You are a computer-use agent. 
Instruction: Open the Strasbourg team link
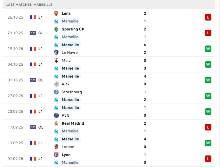(72, 92)
